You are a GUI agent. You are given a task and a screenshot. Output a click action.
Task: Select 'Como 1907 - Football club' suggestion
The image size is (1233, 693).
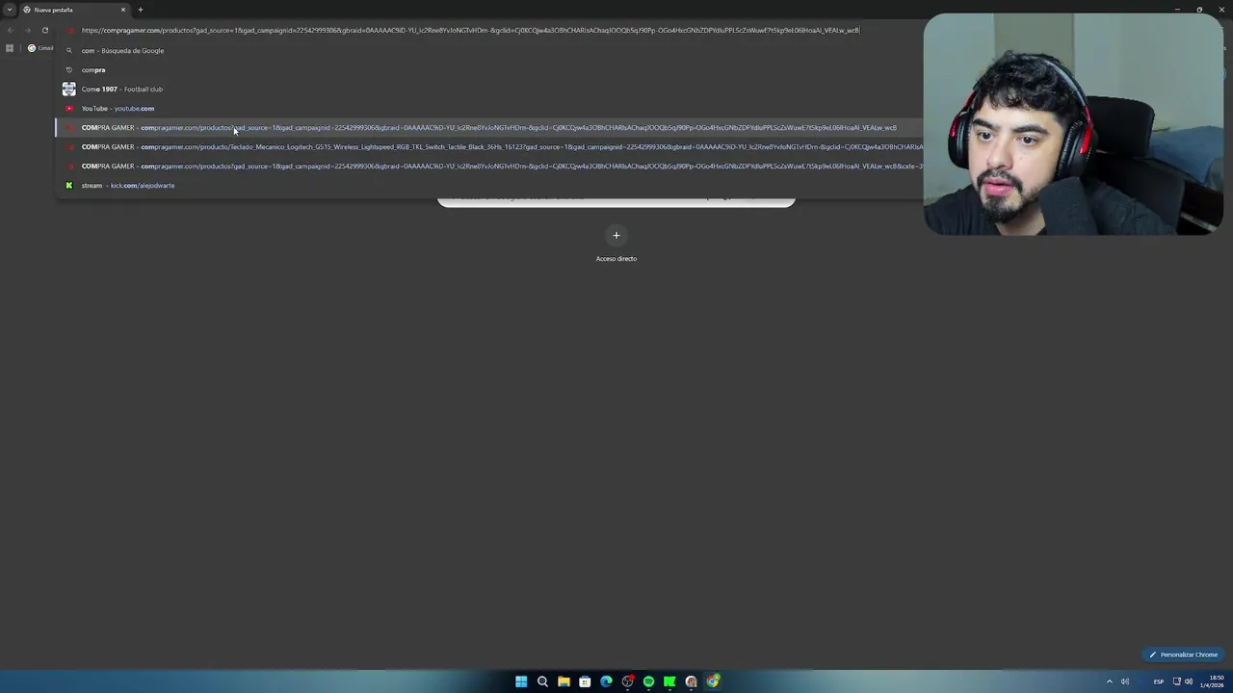pos(488,89)
